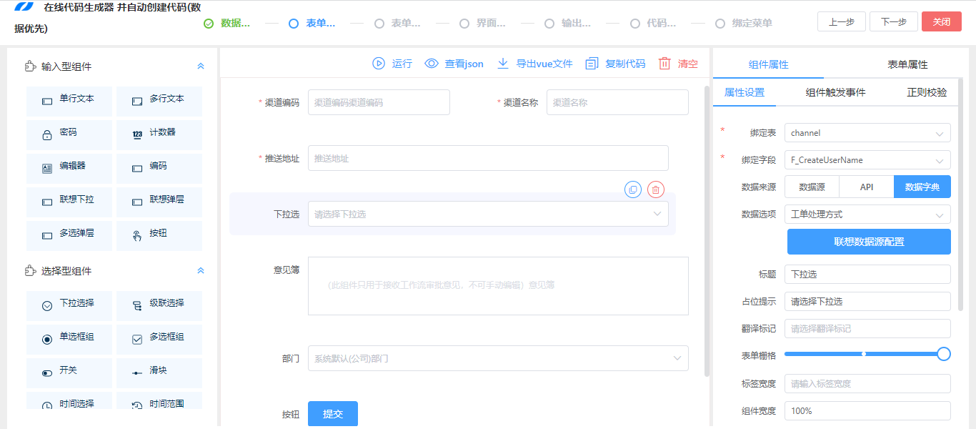
Task: Click the 联想数据源配置 button
Action: click(x=868, y=241)
